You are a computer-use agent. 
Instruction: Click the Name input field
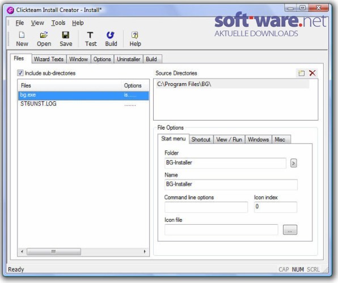coord(231,185)
